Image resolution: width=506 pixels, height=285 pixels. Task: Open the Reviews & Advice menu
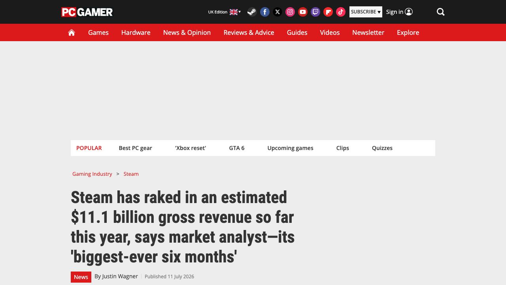249,32
